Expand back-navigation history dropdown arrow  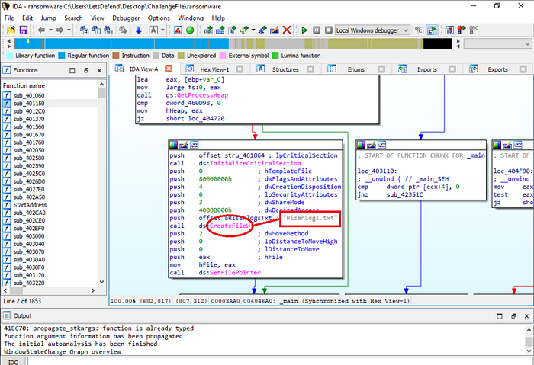pyautogui.click(x=50, y=30)
